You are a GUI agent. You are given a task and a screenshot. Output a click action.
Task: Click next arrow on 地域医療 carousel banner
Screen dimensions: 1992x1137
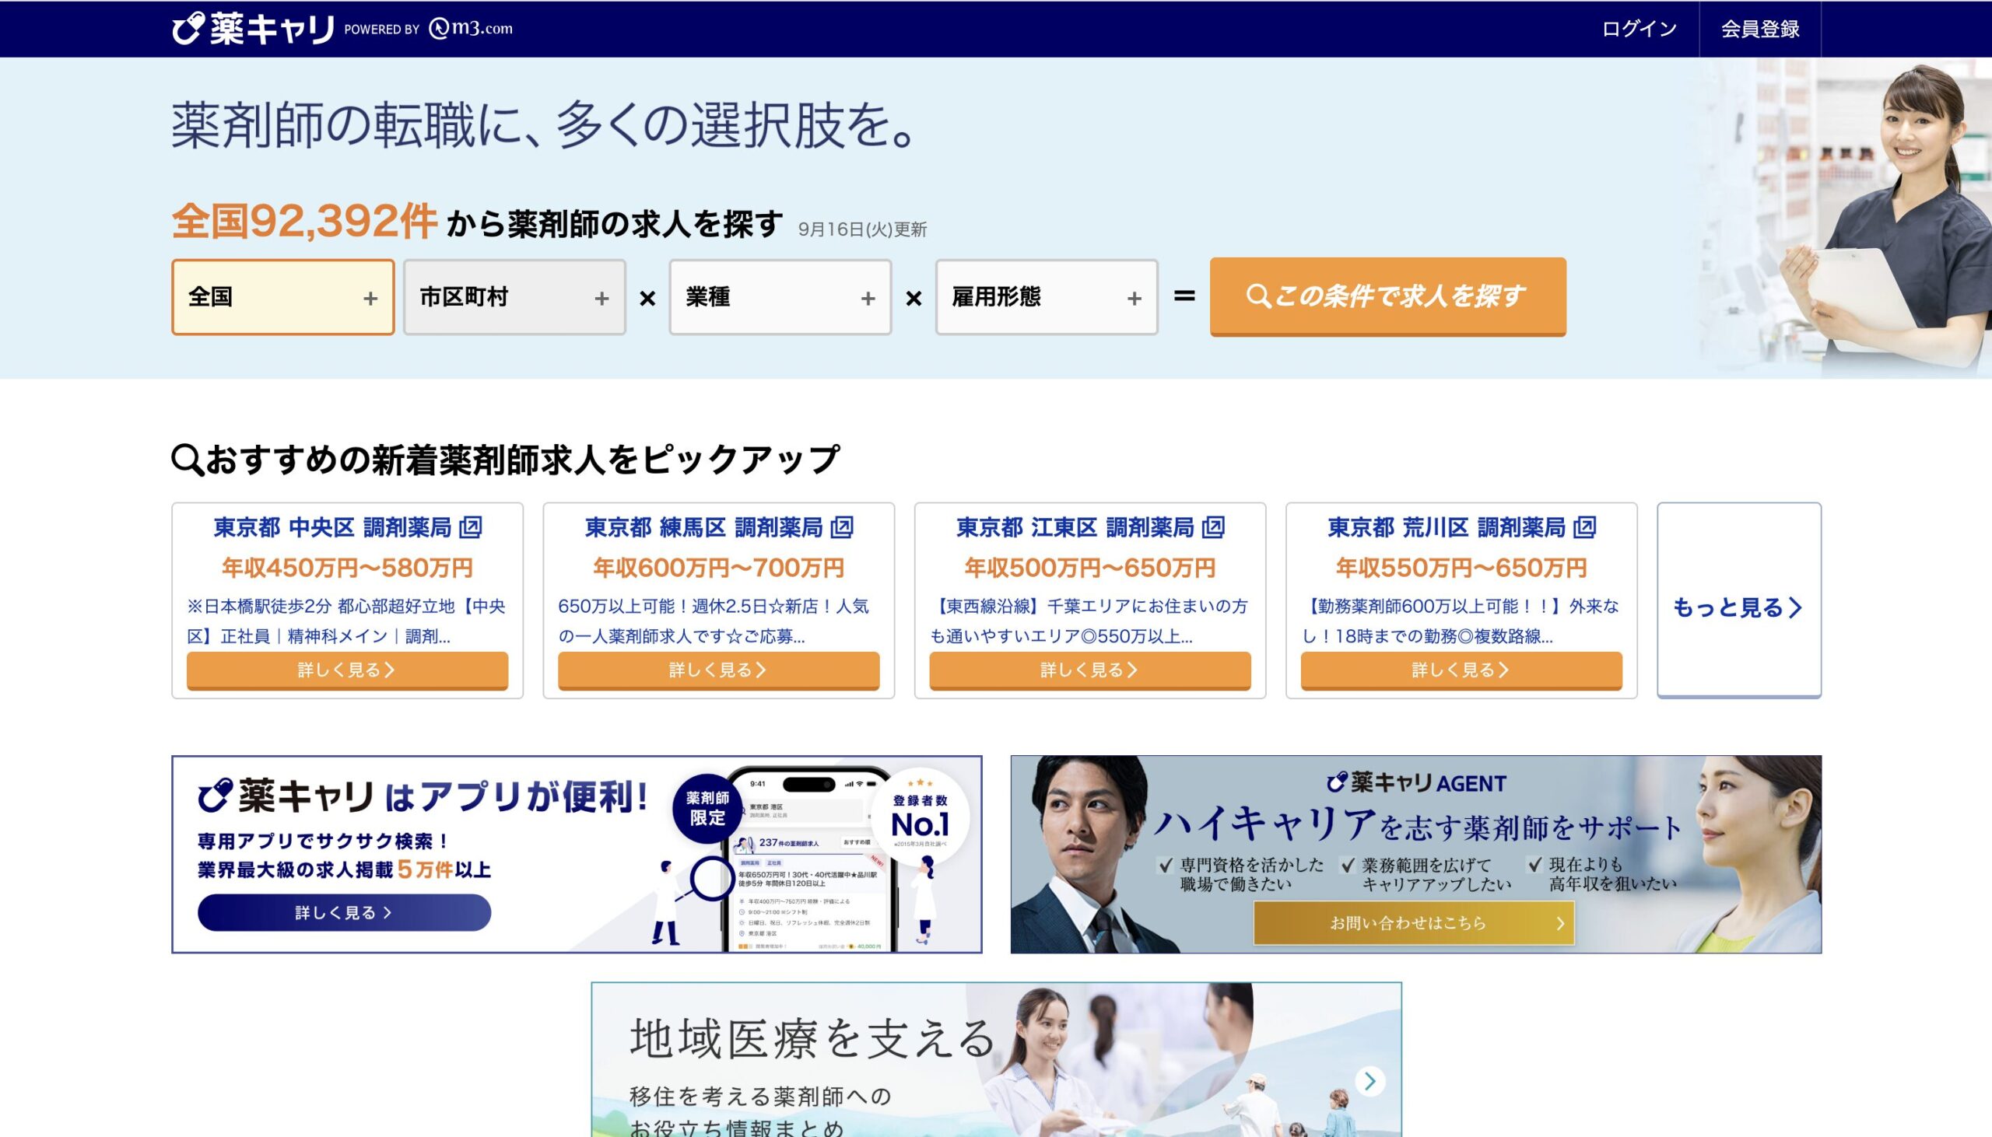coord(1369,1081)
